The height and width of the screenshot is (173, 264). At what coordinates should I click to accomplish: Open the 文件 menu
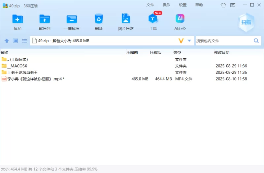[x=150, y=5]
